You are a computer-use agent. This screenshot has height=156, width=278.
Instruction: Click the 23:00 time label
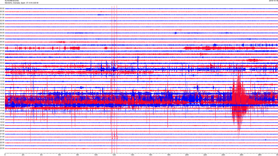coord(2,146)
